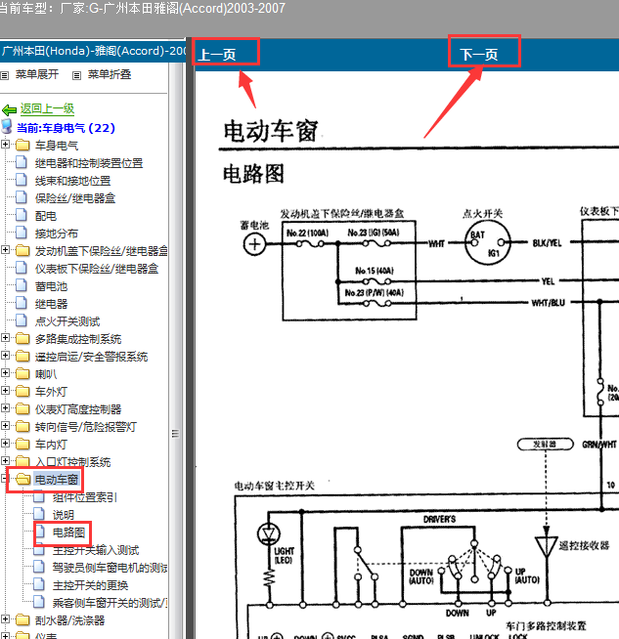
Task: Open the 点火开关测试 page
Action: pos(67,321)
